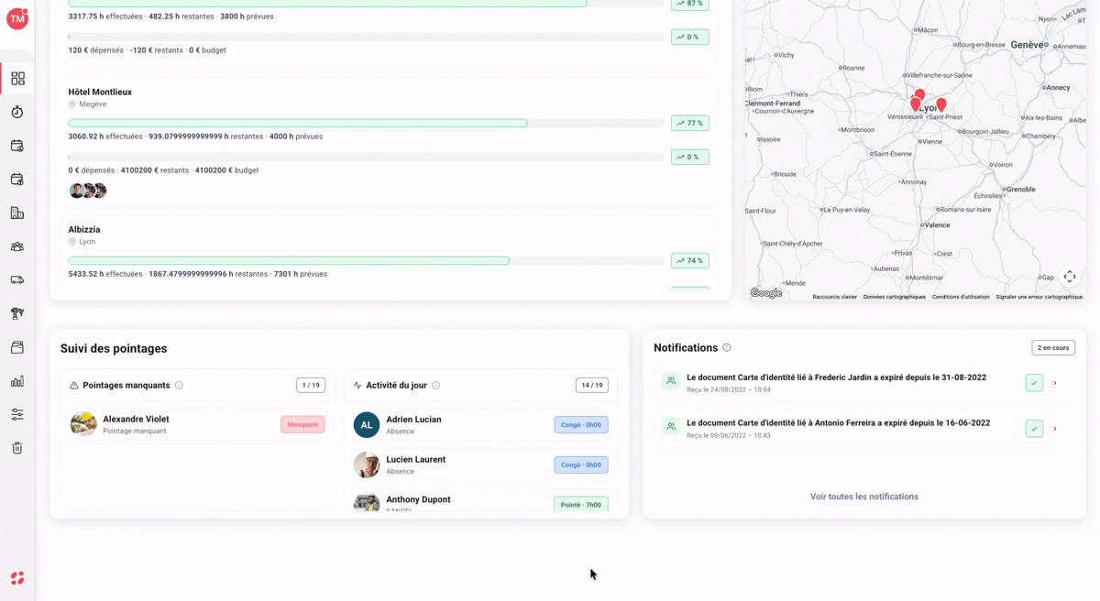Click the location pin icon next to Lyon

[x=72, y=242]
